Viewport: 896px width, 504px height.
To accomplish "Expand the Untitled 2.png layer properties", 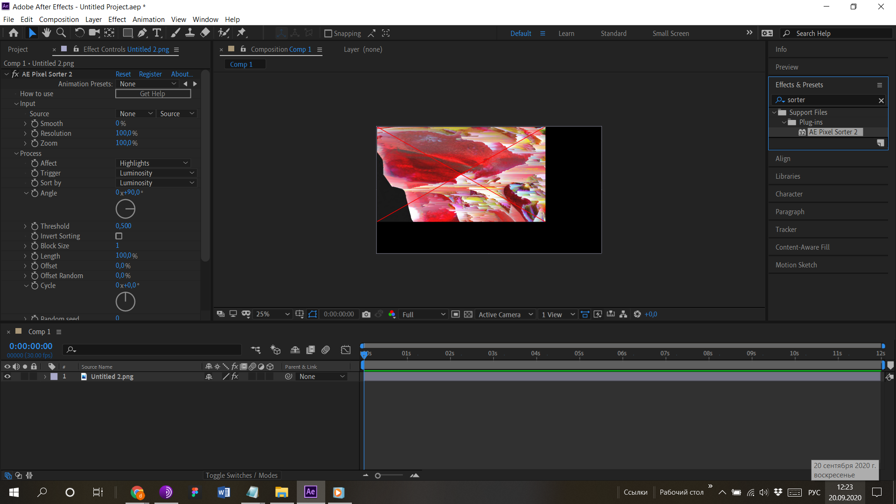I will [x=45, y=377].
